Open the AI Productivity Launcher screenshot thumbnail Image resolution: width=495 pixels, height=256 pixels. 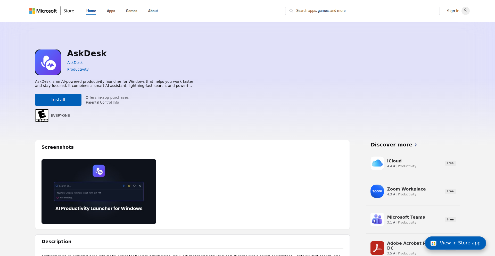point(99,192)
